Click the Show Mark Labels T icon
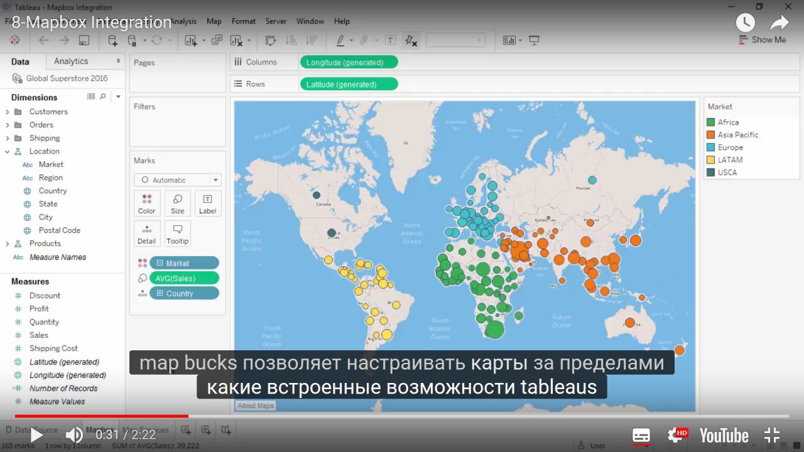 390,40
